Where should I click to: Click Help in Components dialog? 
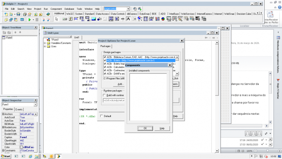pyautogui.click(x=162, y=128)
